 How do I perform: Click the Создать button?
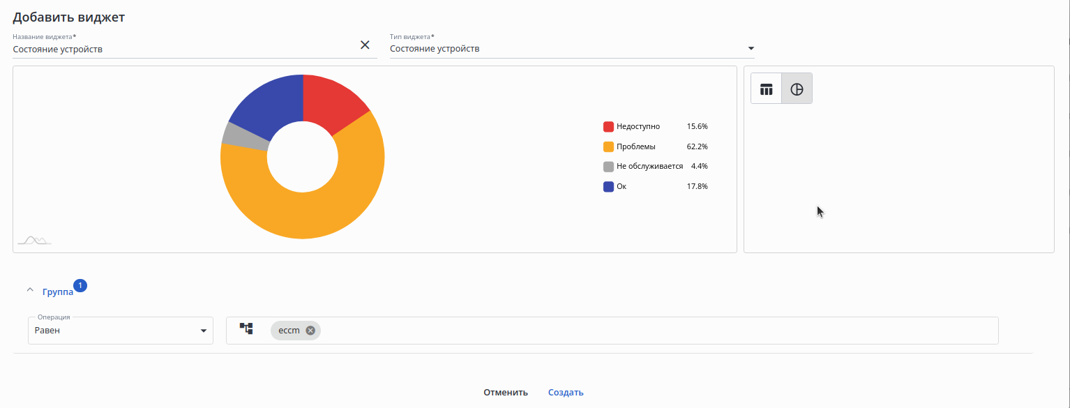(x=566, y=392)
